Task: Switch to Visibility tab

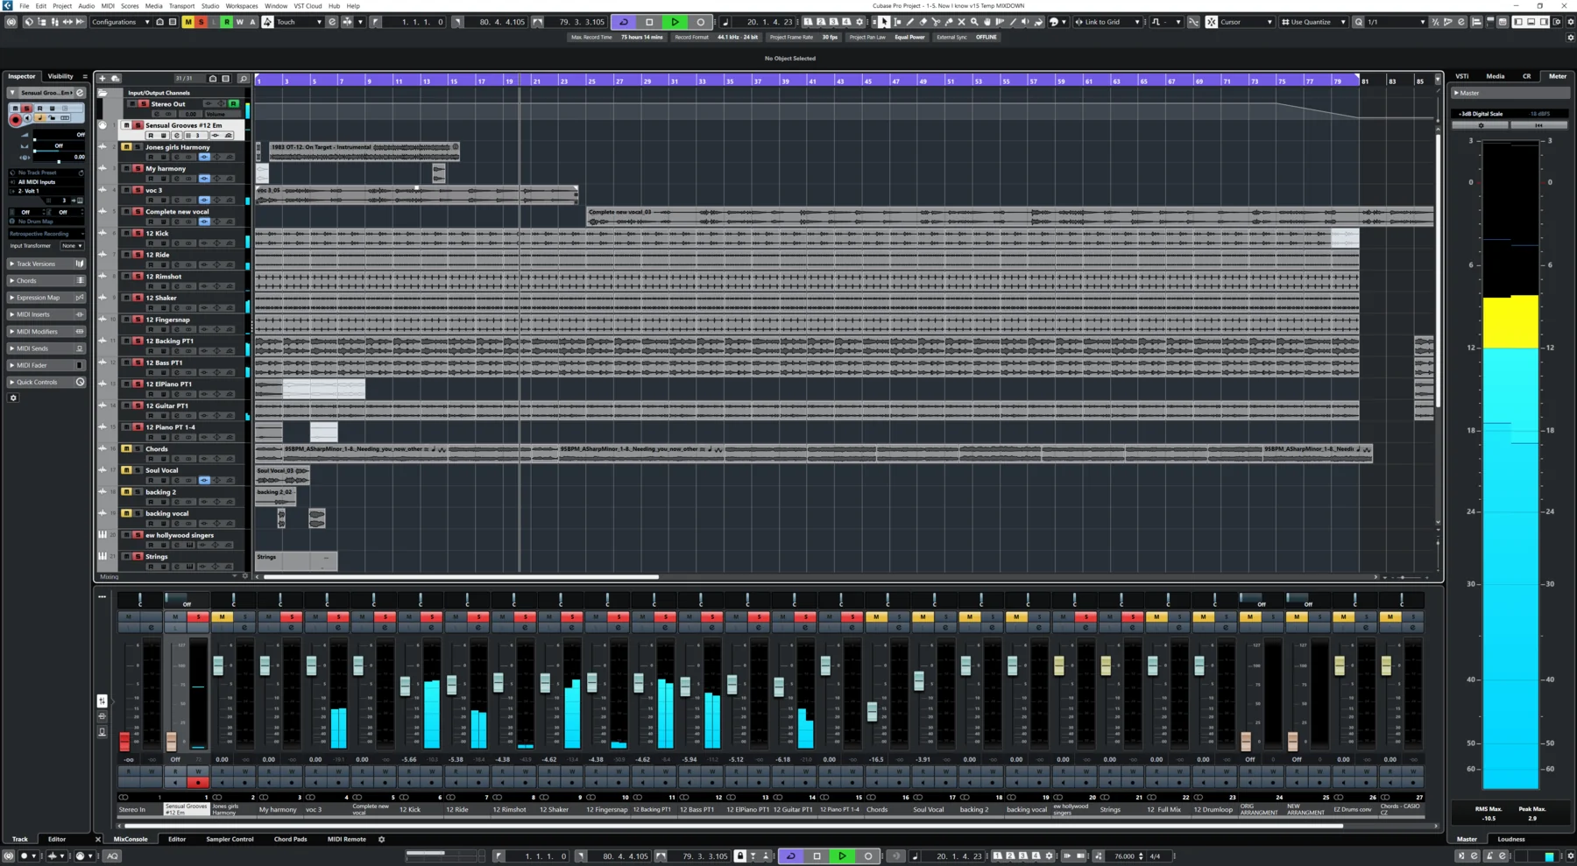Action: pyautogui.click(x=60, y=76)
